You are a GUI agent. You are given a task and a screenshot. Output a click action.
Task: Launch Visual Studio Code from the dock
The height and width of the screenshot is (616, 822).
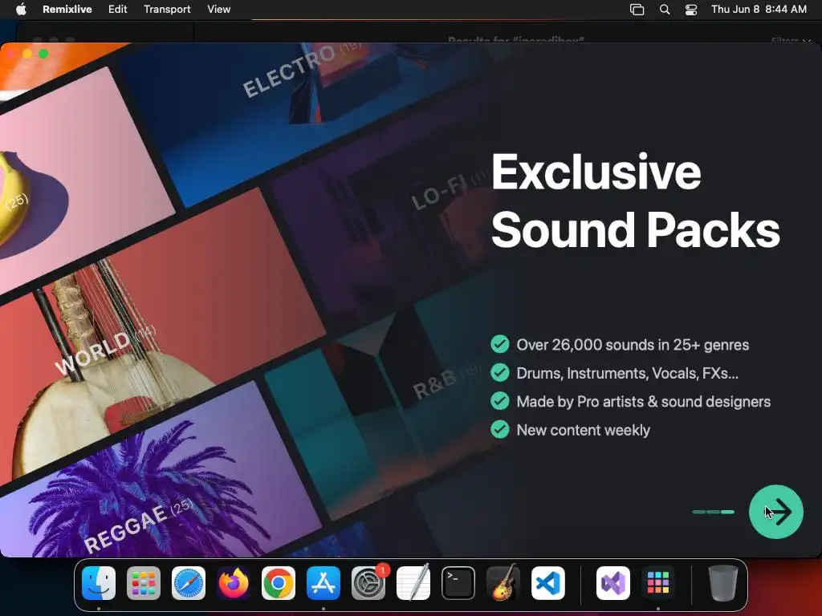(x=548, y=583)
